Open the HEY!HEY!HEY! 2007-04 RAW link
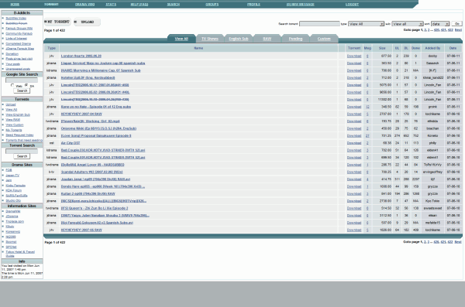The height and width of the screenshot is (307, 465). coord(81,114)
